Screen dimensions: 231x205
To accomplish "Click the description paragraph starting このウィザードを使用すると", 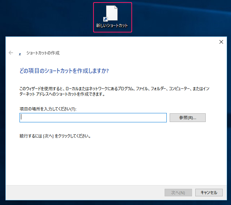I will (x=114, y=91).
